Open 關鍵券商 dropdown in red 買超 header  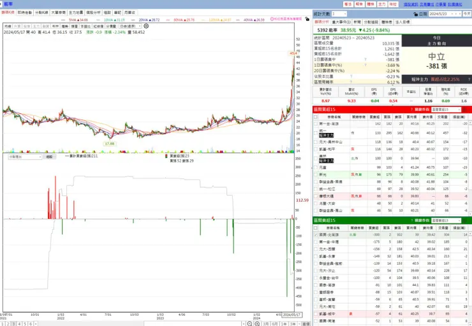(446, 110)
